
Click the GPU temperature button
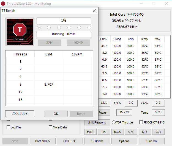pyautogui.click(x=70, y=141)
